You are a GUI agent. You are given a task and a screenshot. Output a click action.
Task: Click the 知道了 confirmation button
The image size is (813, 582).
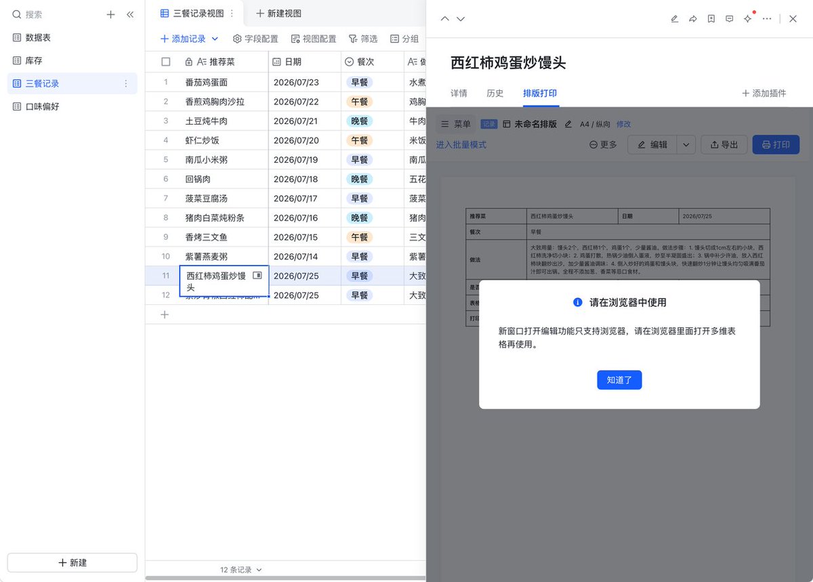[619, 380]
